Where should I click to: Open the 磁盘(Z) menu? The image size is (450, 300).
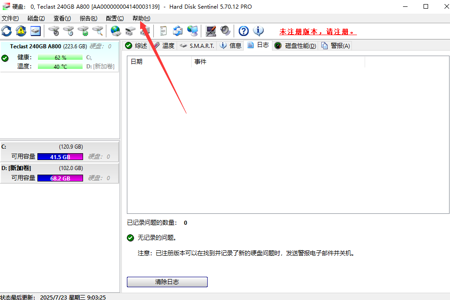click(36, 18)
